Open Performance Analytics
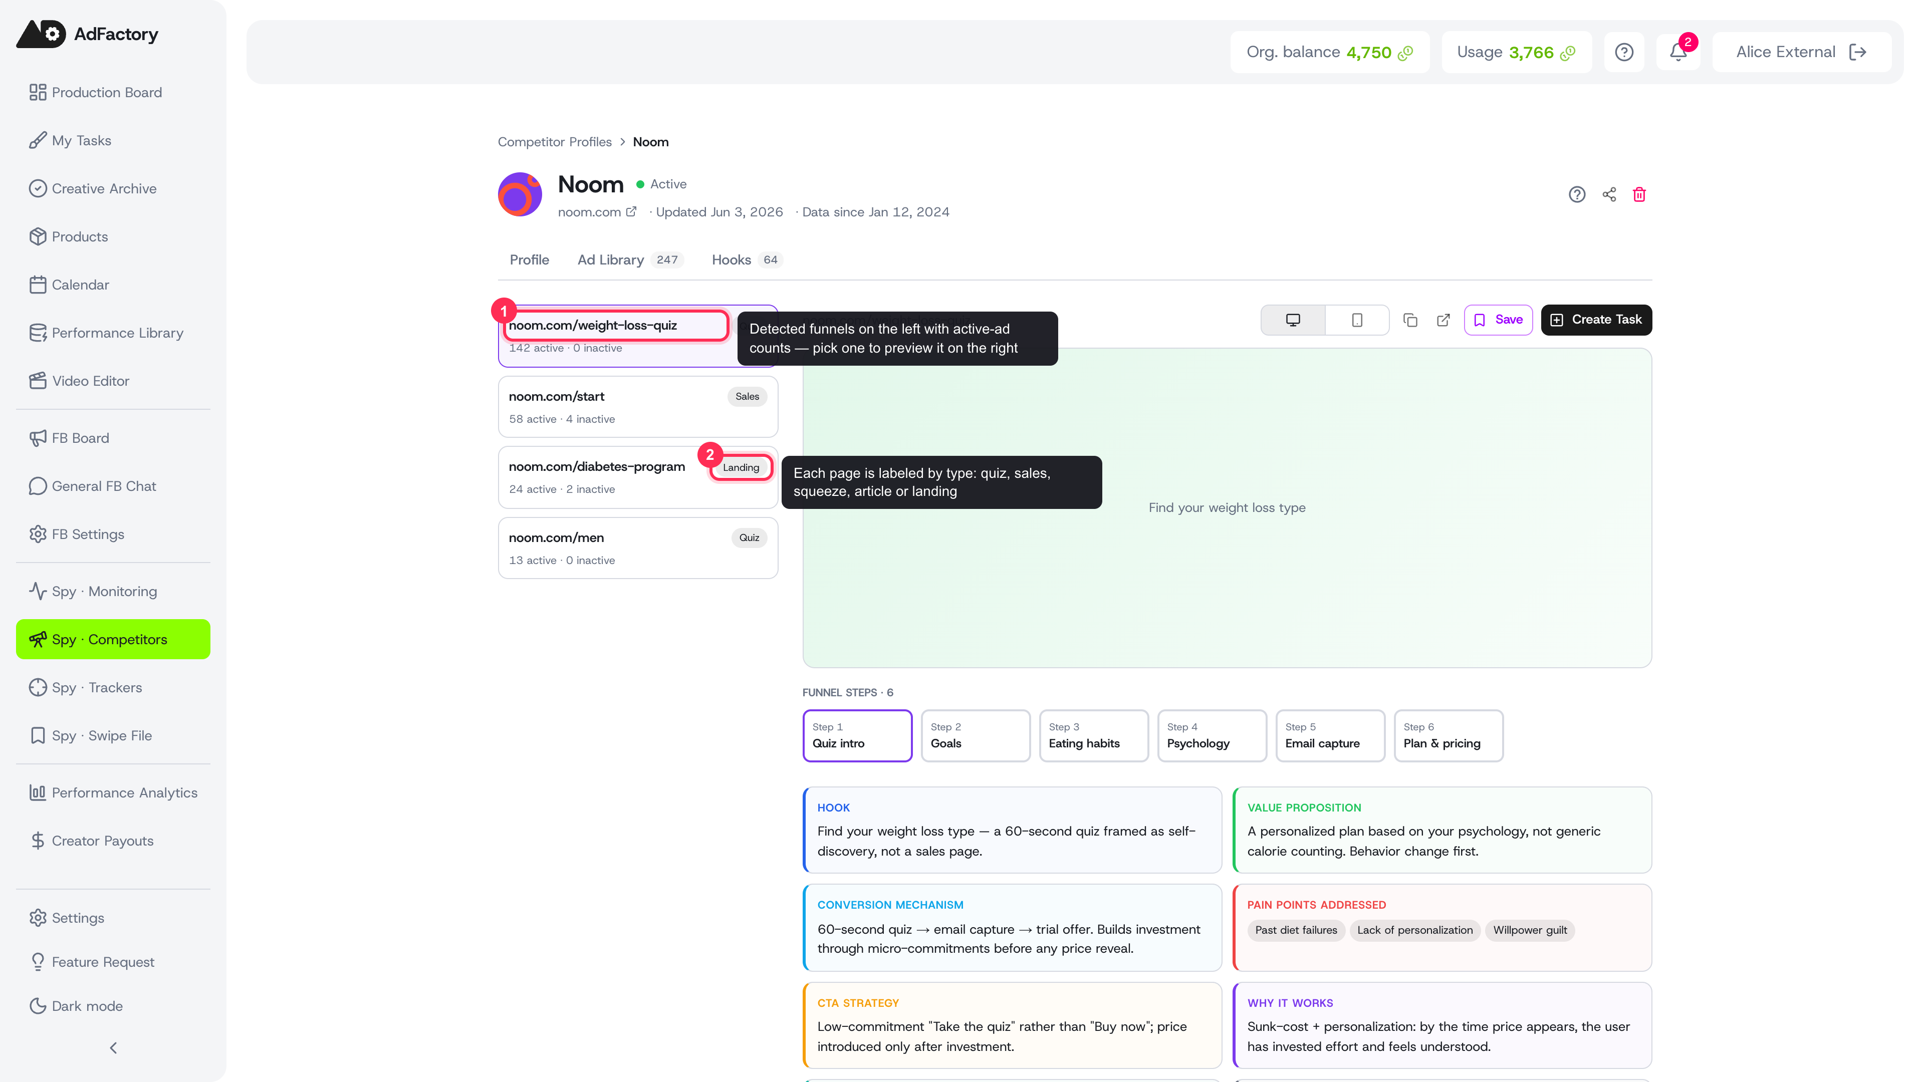Screen dimensions: 1924x1082 click(113, 793)
